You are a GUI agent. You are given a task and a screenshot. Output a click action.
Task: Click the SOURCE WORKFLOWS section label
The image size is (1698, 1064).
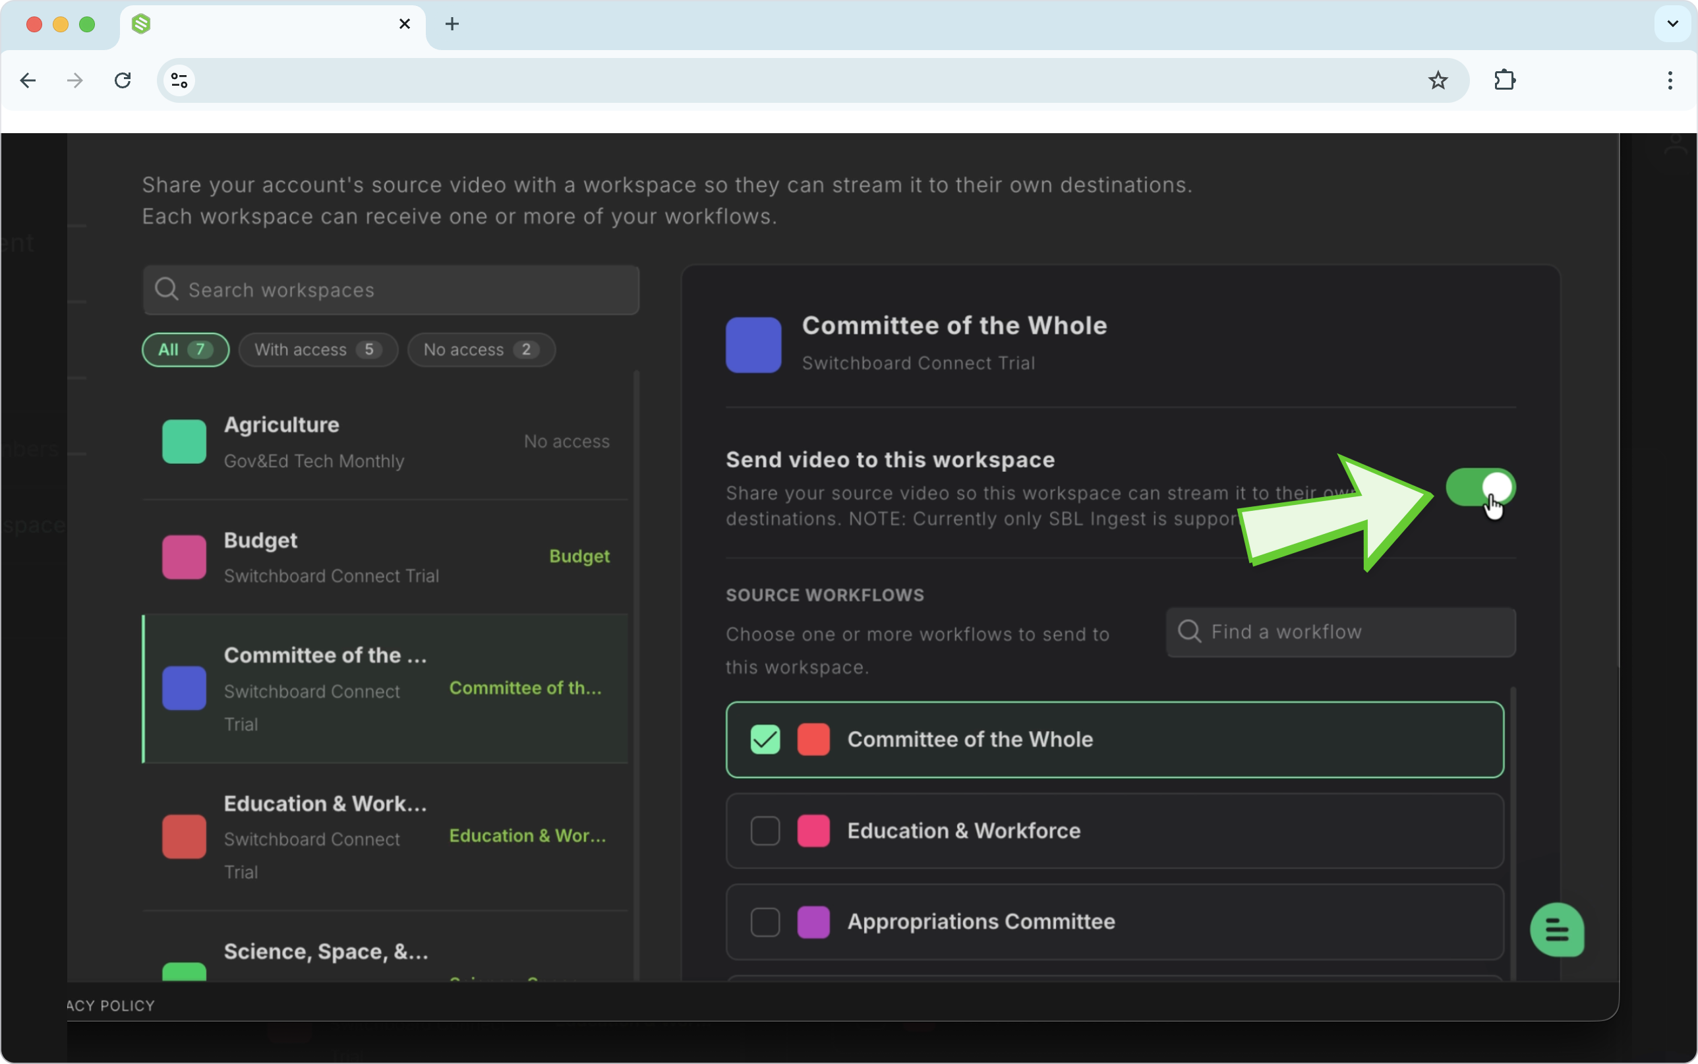[825, 595]
